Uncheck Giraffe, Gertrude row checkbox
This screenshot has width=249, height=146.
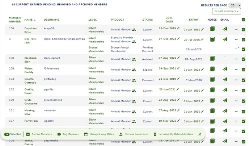pos(244,80)
